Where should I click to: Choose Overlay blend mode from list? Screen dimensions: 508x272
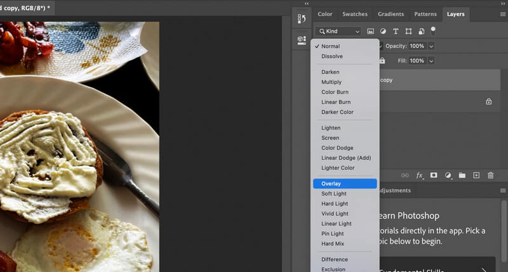345,184
